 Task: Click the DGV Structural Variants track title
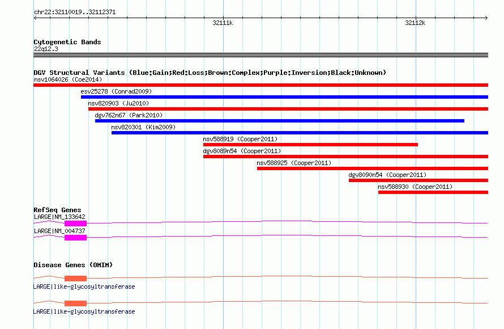210,73
